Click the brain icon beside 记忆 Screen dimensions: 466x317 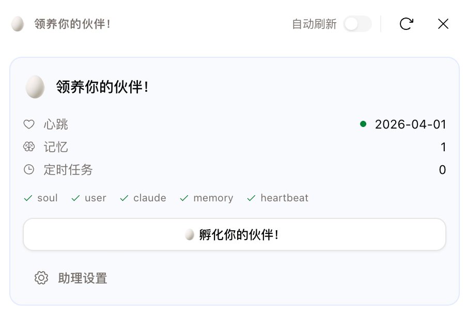click(29, 147)
